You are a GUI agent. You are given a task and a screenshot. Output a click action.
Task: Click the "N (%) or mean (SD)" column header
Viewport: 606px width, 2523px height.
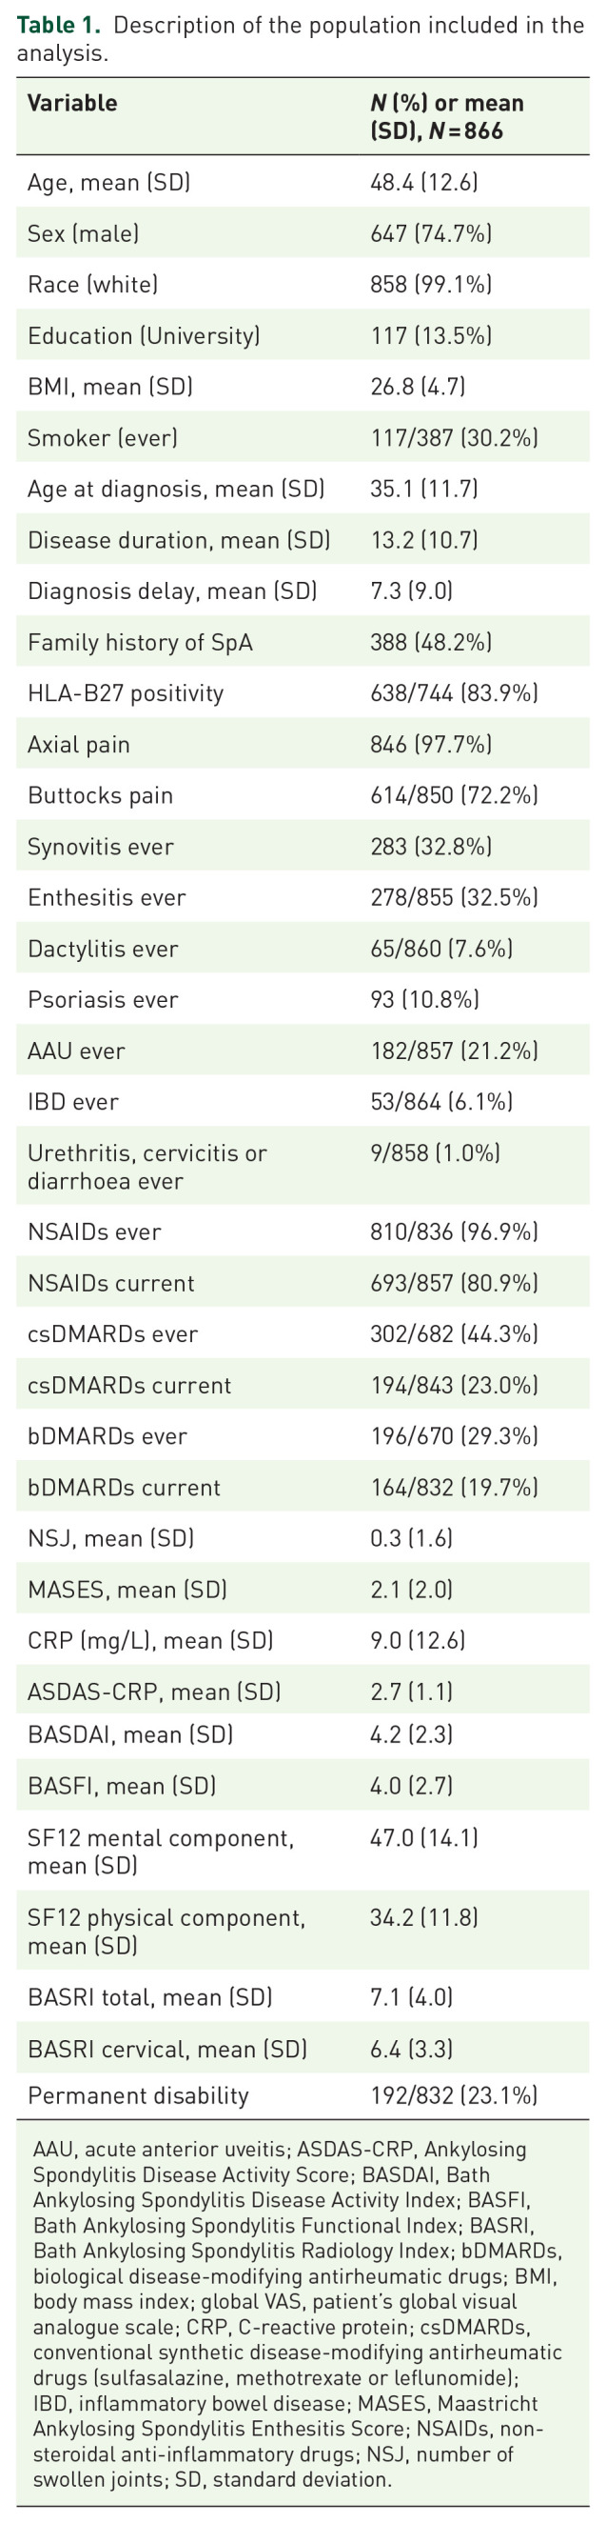[x=446, y=115]
